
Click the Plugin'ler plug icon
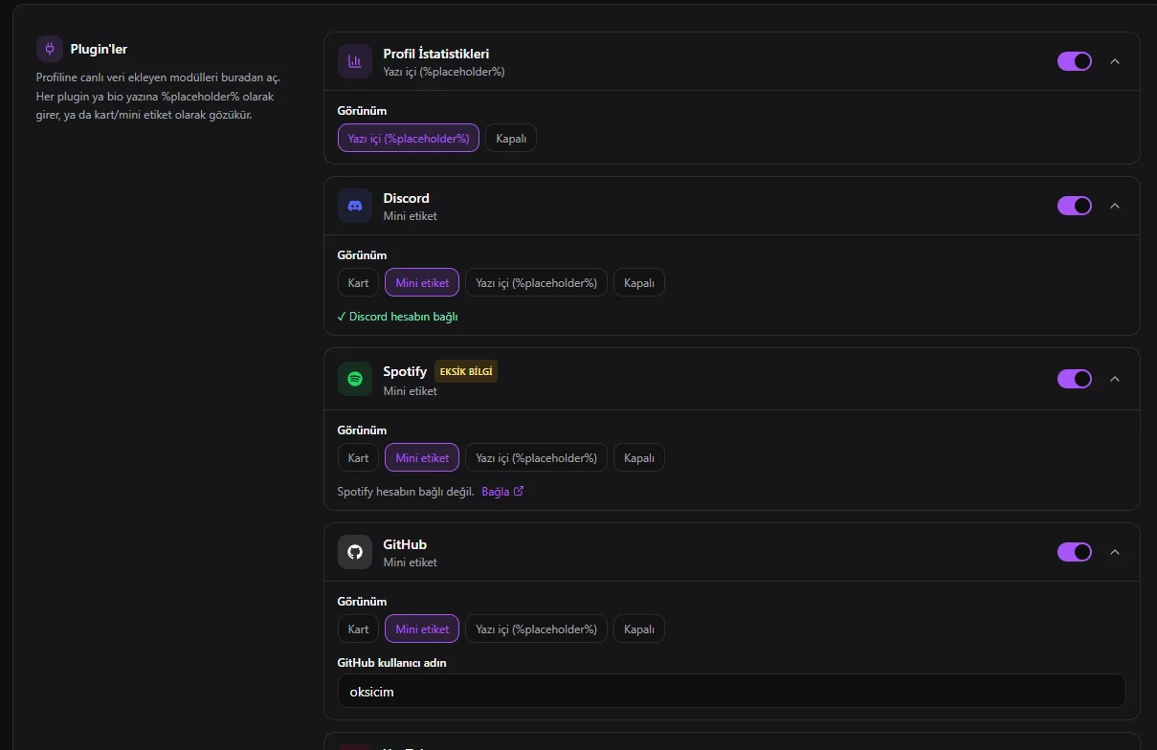coord(50,49)
